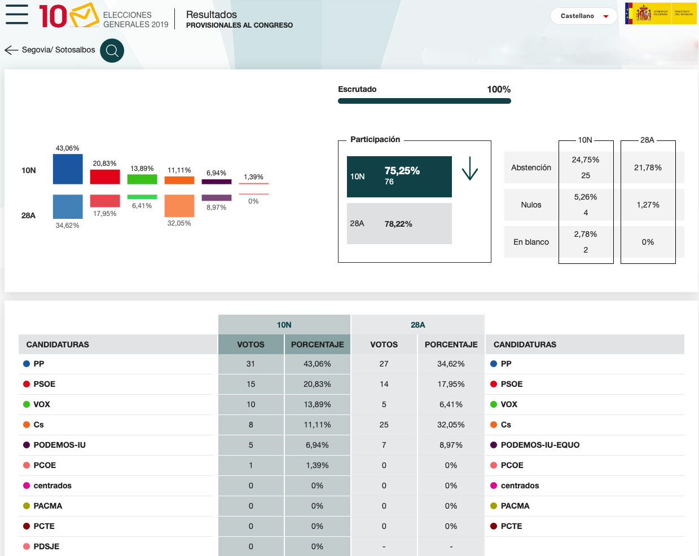Open the hamburger menu

coord(17,15)
